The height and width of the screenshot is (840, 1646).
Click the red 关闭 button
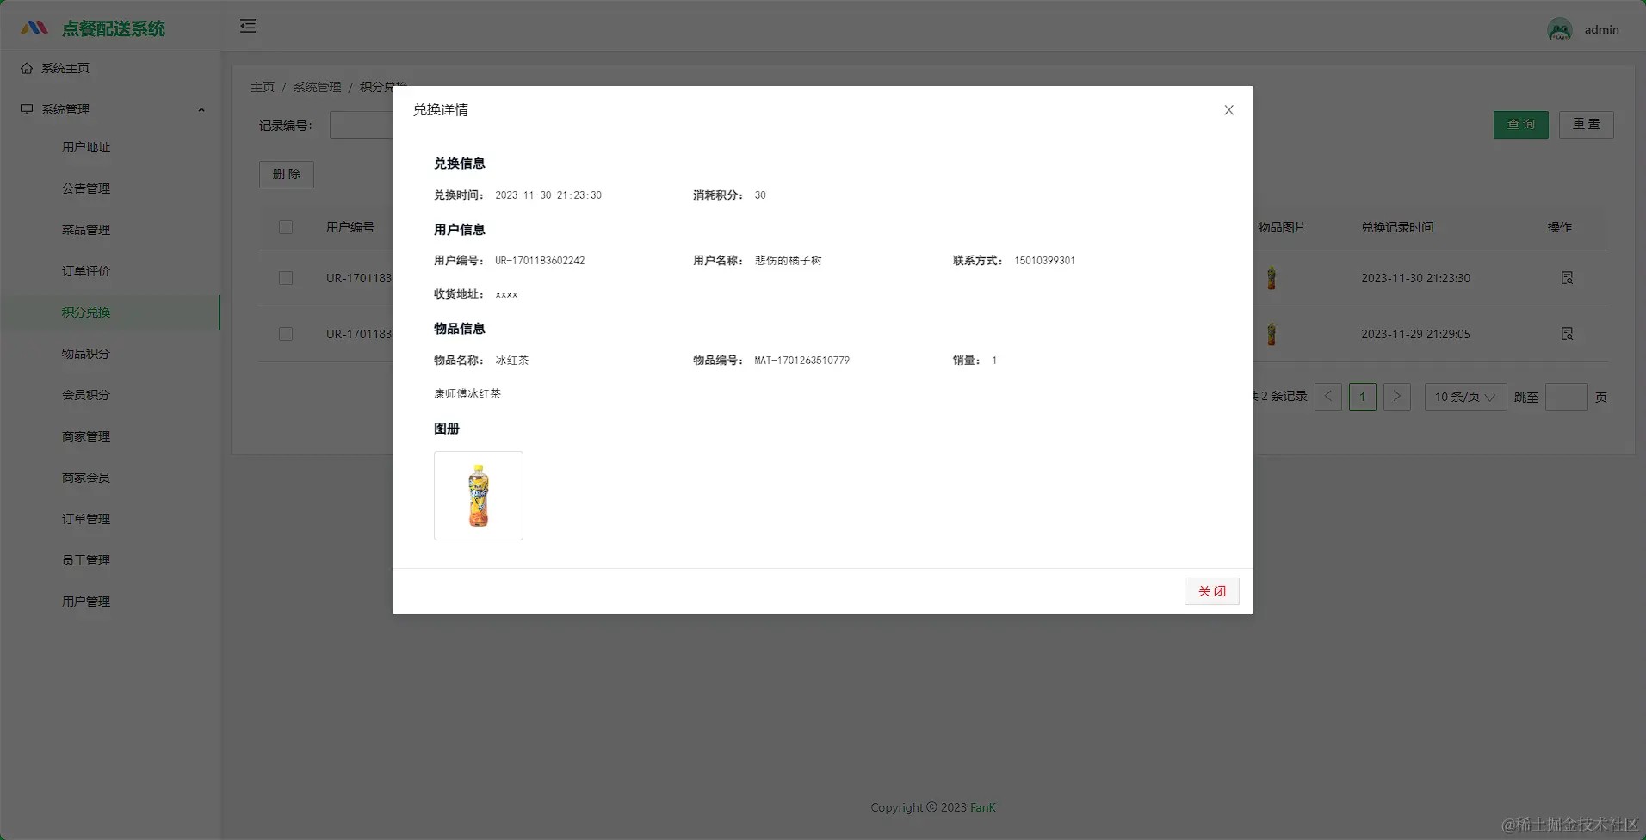[1211, 591]
